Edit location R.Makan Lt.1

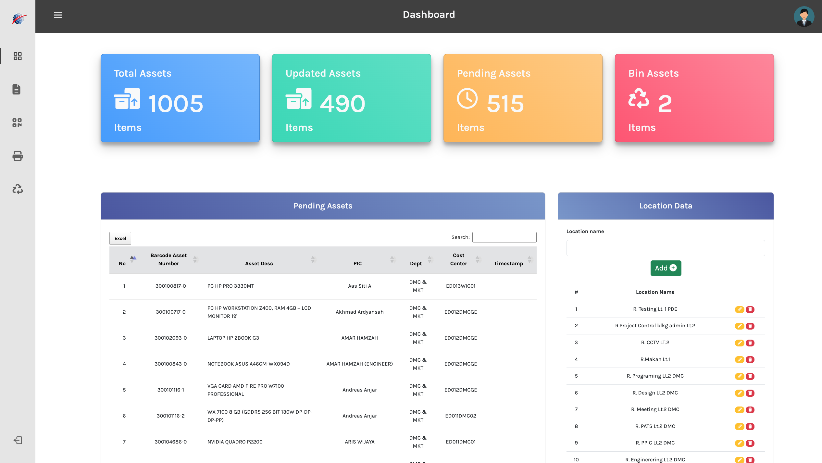click(x=740, y=359)
